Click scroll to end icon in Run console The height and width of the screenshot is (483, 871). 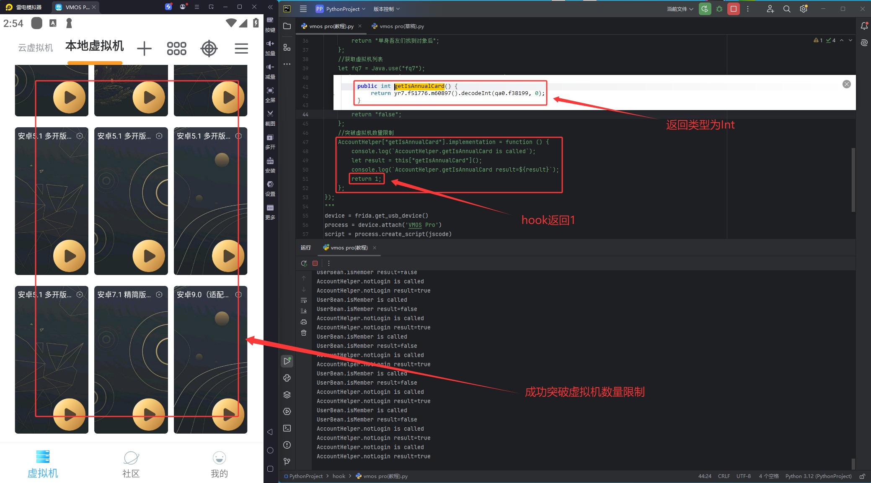click(x=304, y=311)
